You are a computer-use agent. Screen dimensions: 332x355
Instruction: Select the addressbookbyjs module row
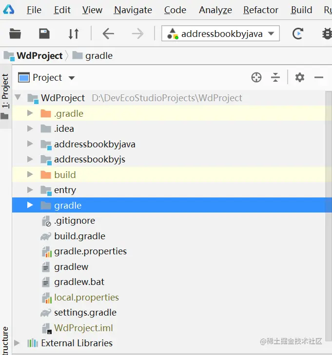tap(169, 159)
